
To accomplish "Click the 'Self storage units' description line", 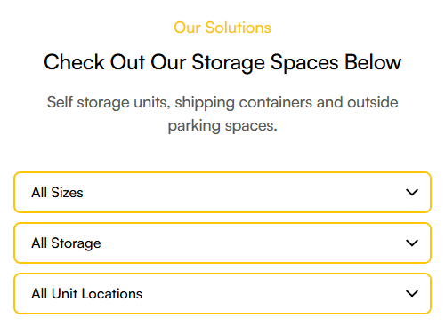I will point(222,102).
